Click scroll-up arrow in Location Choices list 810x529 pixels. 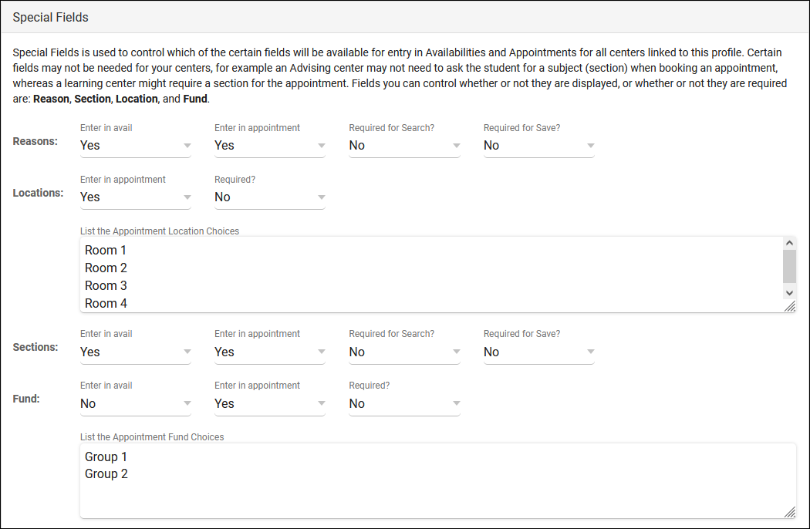[x=789, y=243]
